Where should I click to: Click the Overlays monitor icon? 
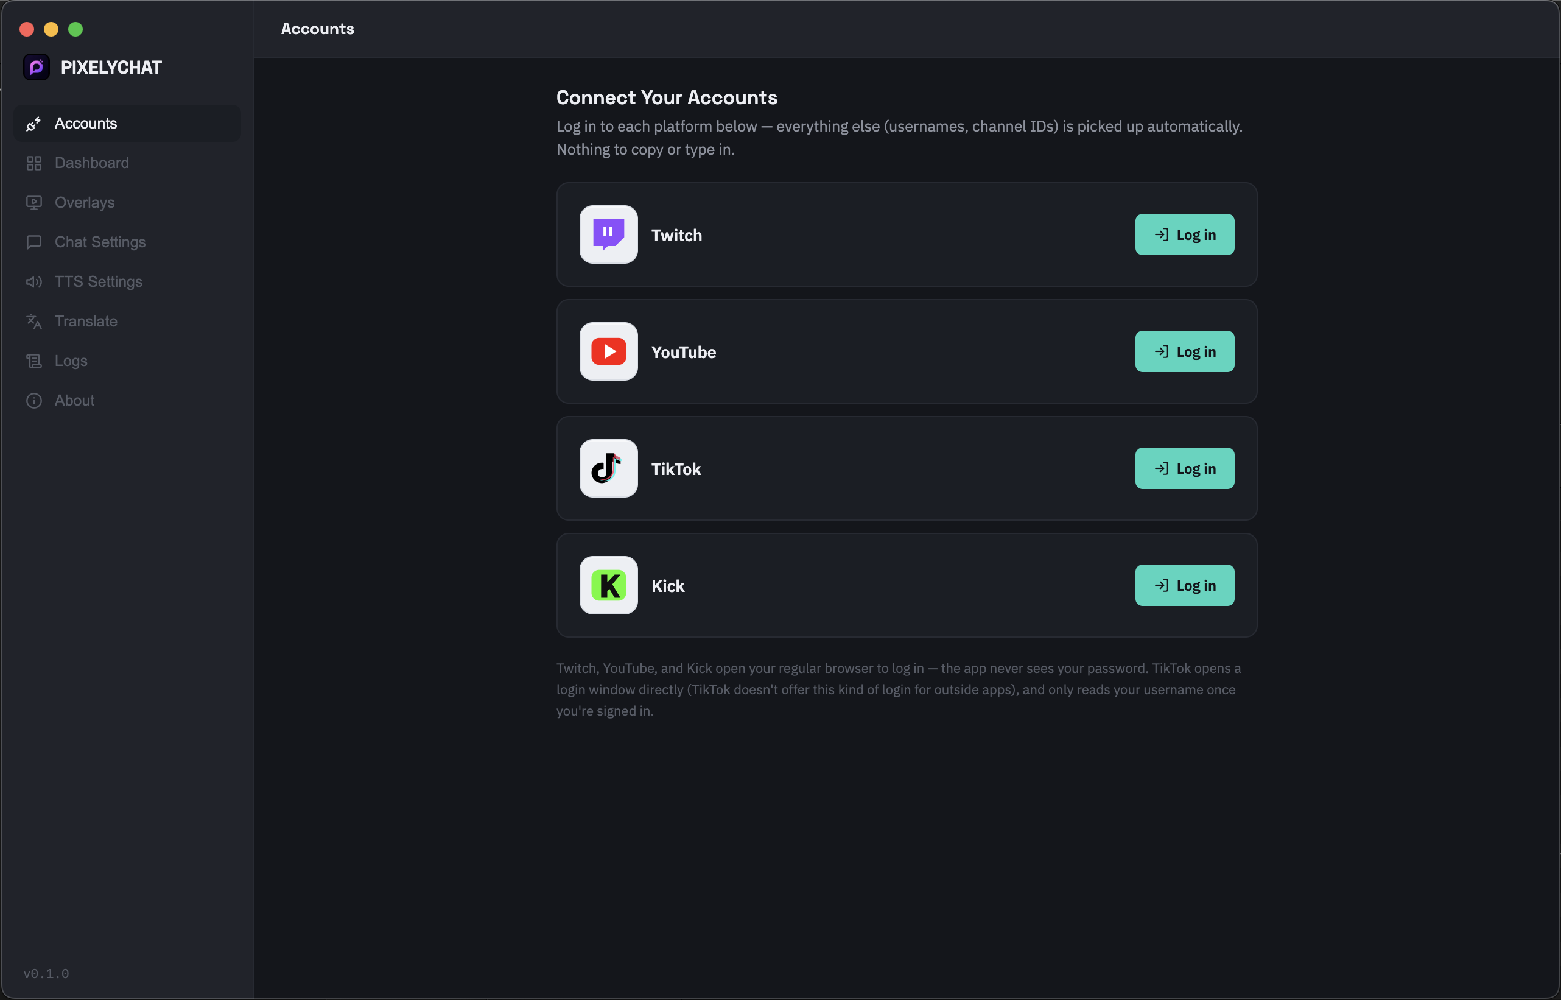[33, 203]
